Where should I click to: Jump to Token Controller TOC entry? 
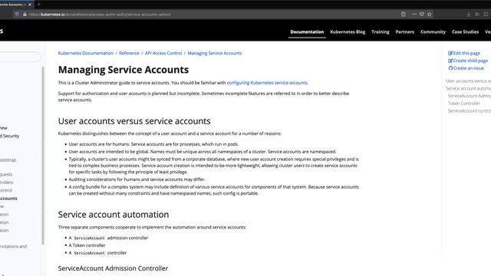pos(463,103)
